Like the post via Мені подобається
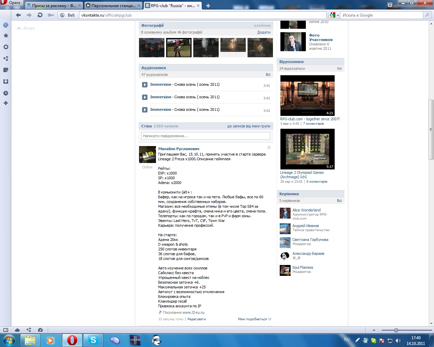Viewport: 434px width, 347px height. tap(253, 319)
